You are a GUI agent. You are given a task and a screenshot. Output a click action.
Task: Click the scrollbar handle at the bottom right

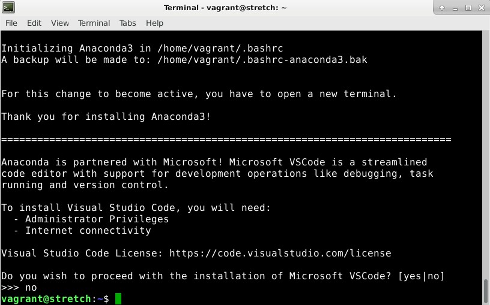486,292
